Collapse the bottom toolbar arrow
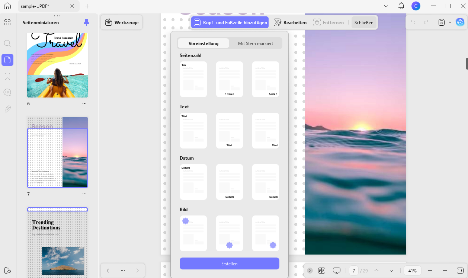The width and height of the screenshot is (468, 278). tap(310, 271)
